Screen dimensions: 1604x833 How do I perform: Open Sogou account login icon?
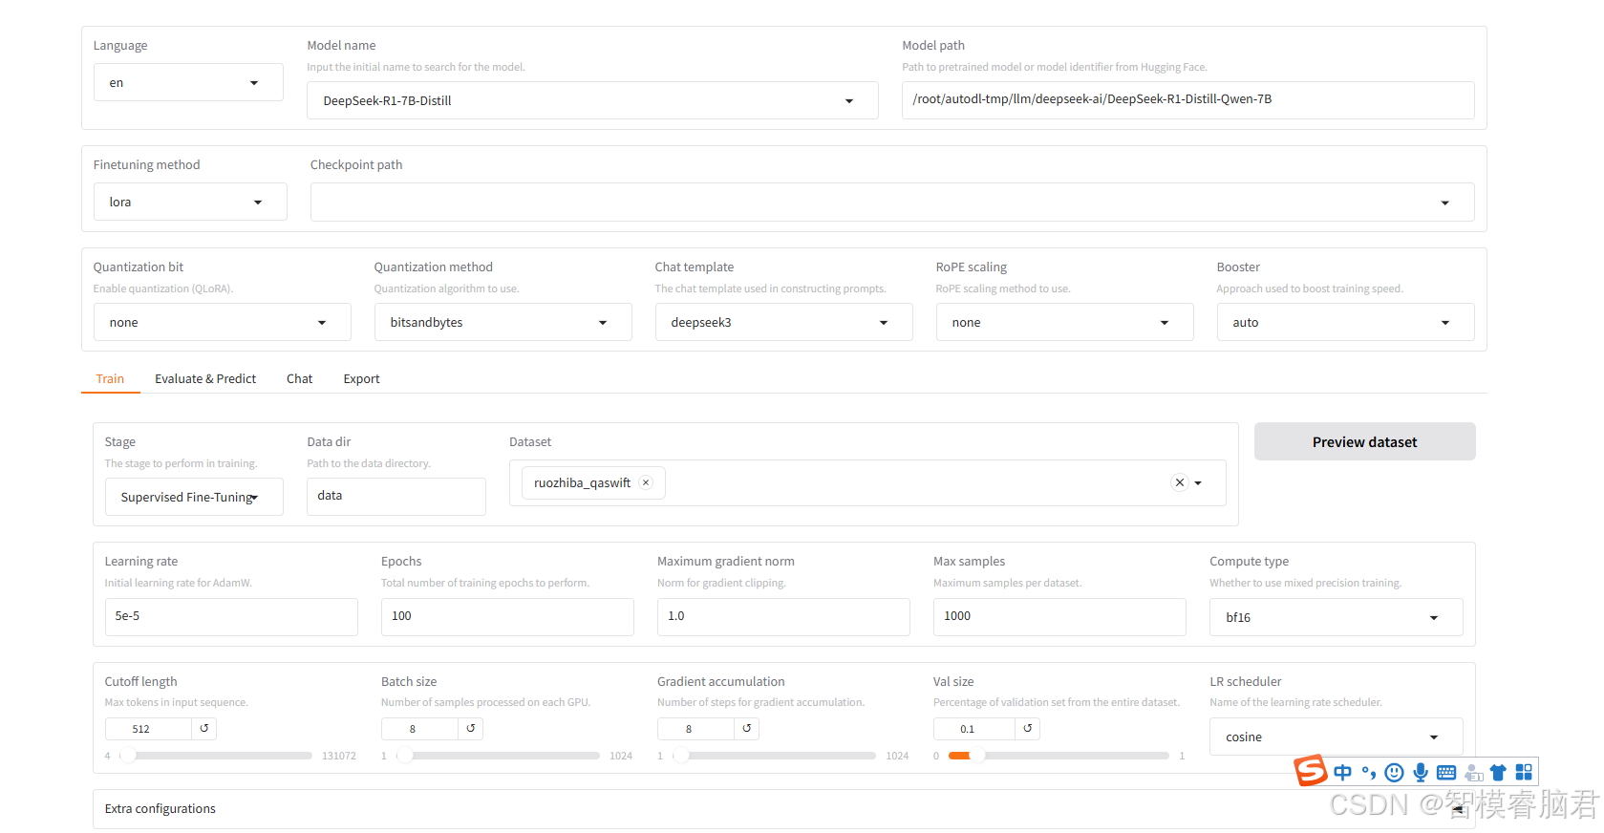(x=1473, y=773)
